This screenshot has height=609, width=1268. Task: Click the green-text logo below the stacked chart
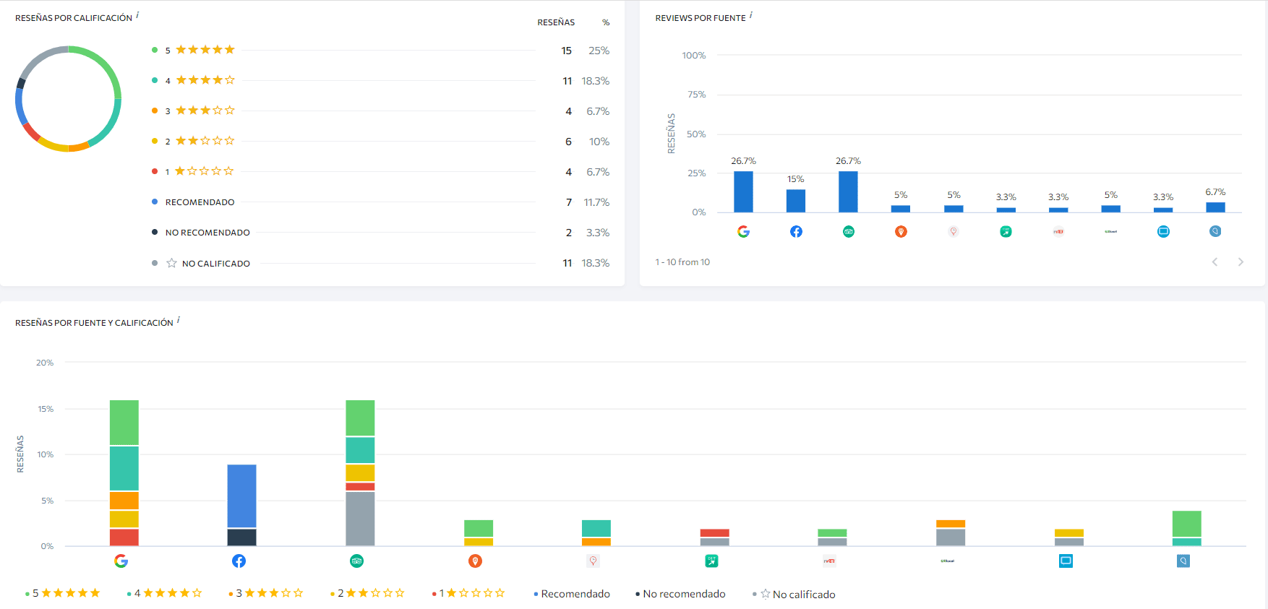(947, 561)
